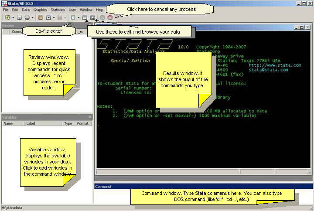Expand the dropdown arrow beside the Open icon
This screenshot has width=314, height=211.
[13, 17]
